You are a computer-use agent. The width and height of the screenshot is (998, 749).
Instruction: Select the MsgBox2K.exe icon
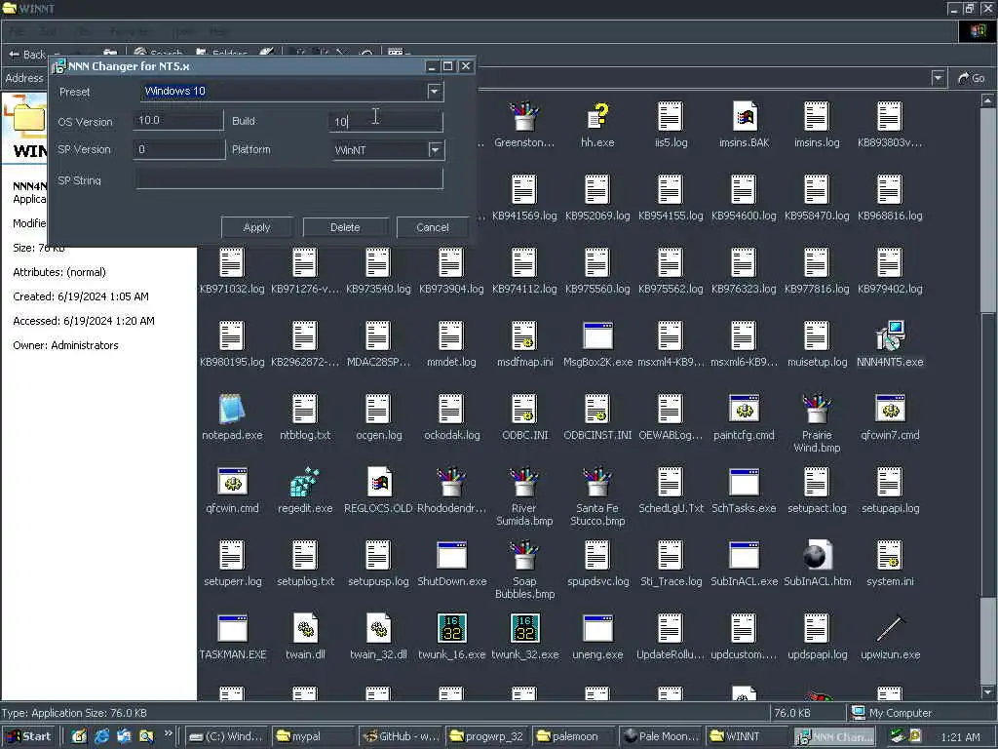597,336
